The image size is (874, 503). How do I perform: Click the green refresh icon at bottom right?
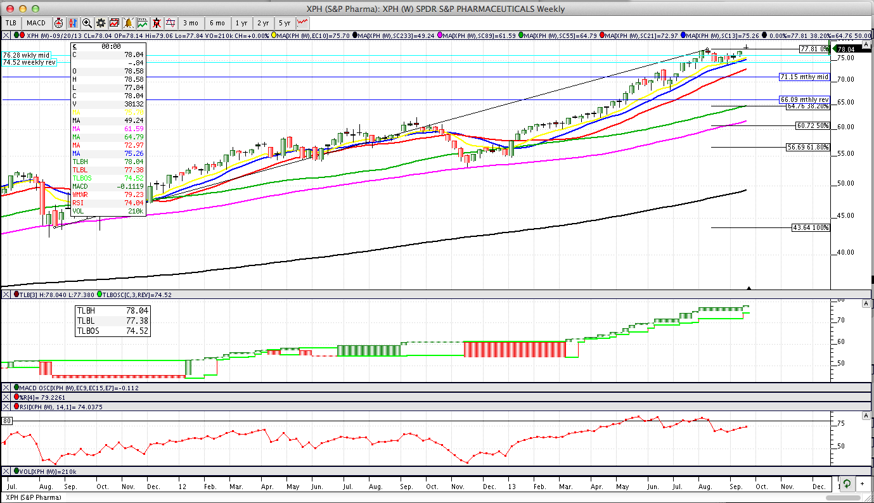pyautogui.click(x=846, y=485)
